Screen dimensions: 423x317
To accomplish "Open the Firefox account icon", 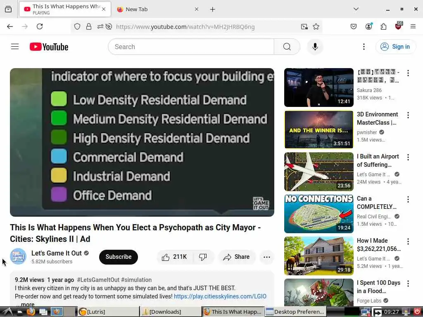I will click(368, 26).
